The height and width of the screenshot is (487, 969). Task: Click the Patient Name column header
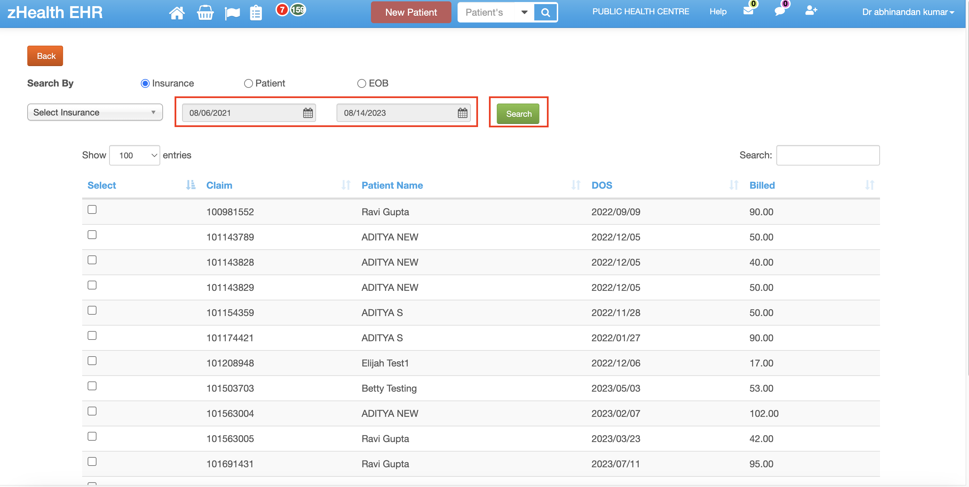pos(392,185)
